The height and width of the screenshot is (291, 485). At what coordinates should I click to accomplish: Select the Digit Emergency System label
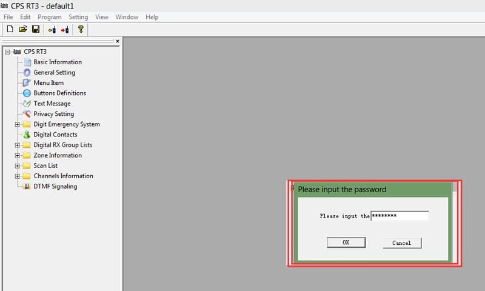[67, 124]
